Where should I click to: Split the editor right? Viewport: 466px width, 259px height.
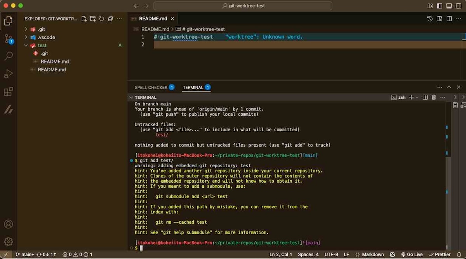(x=449, y=19)
